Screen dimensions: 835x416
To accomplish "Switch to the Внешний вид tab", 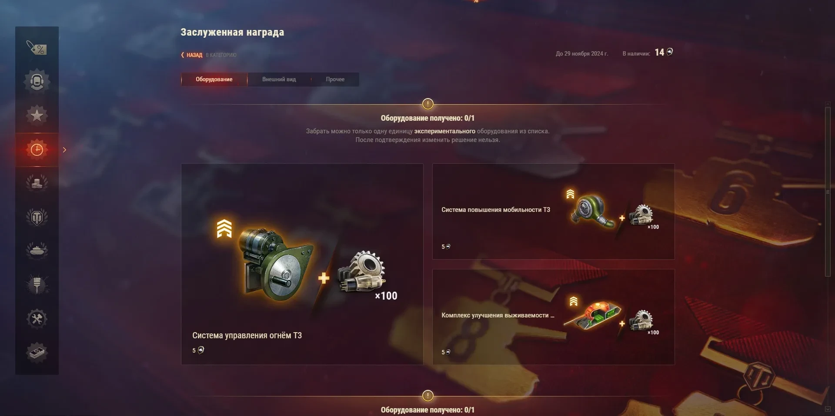I will [279, 79].
